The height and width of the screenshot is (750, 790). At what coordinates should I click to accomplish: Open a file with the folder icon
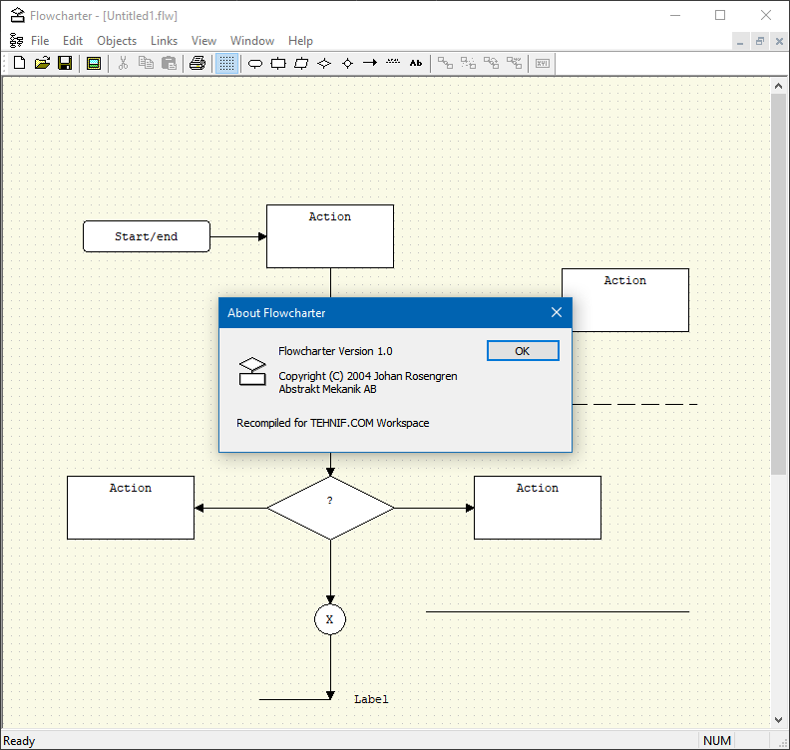click(42, 63)
